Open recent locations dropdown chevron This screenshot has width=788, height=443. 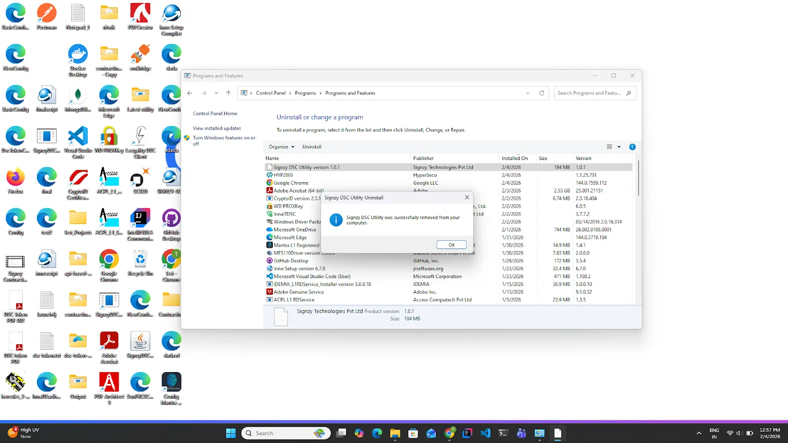tap(216, 93)
